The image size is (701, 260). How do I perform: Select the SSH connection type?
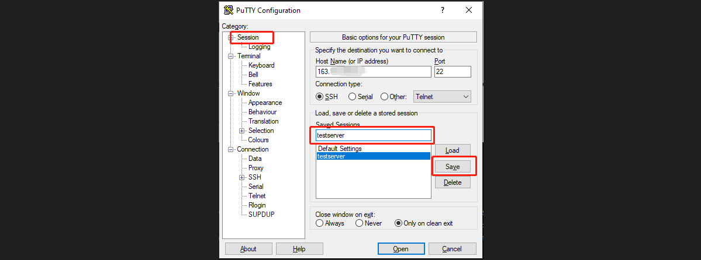(x=320, y=97)
